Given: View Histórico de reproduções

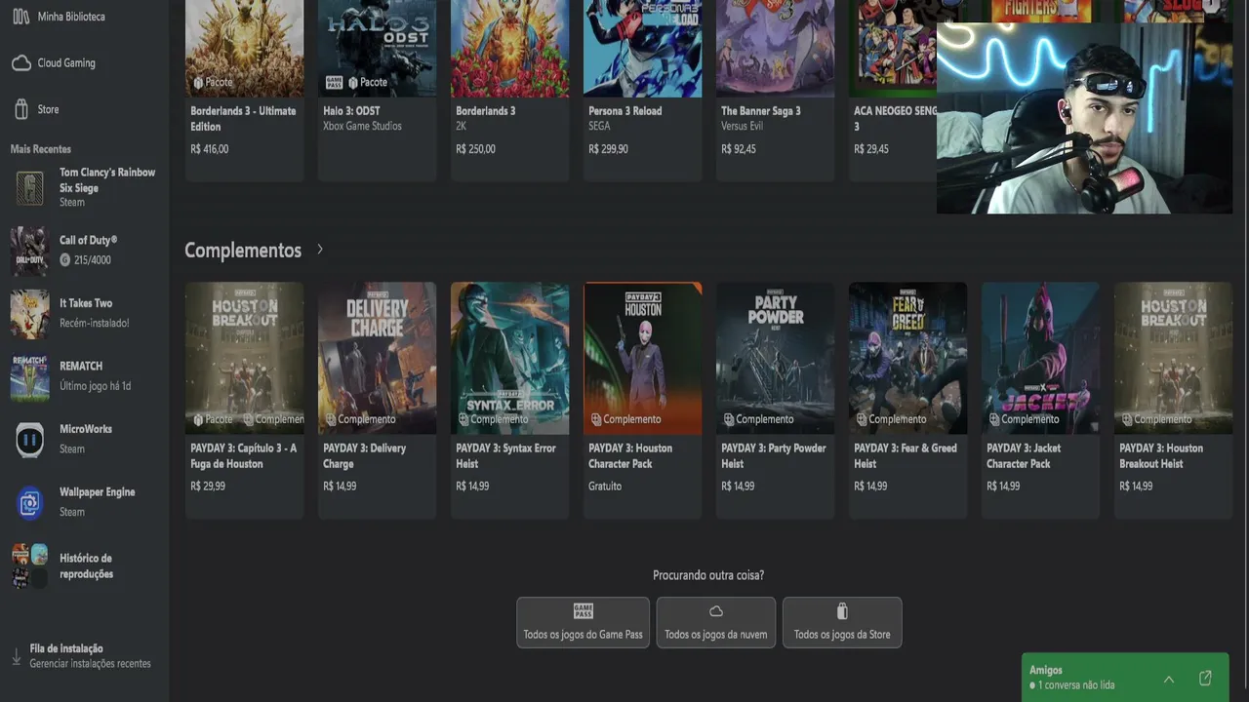Looking at the screenshot, I should pos(84,566).
